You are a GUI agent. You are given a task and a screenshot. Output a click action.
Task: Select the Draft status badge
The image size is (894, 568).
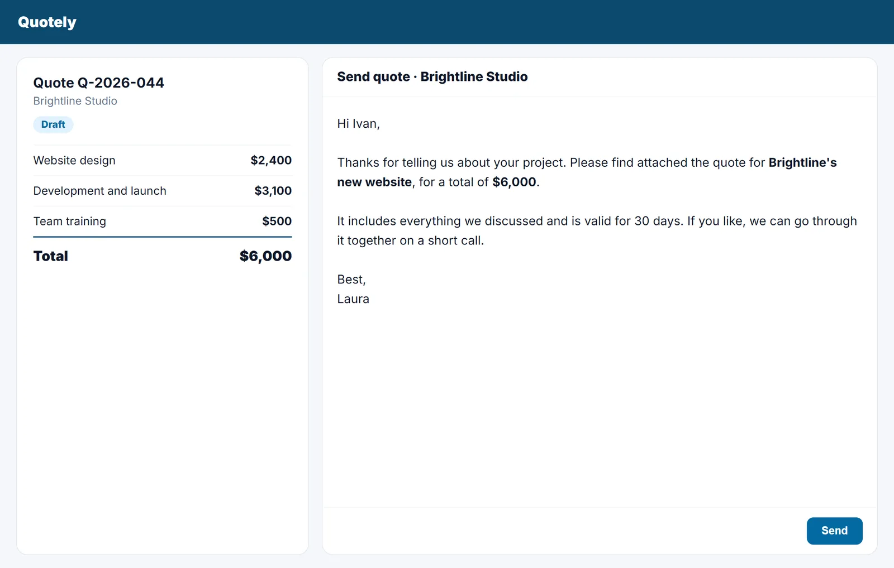(53, 124)
